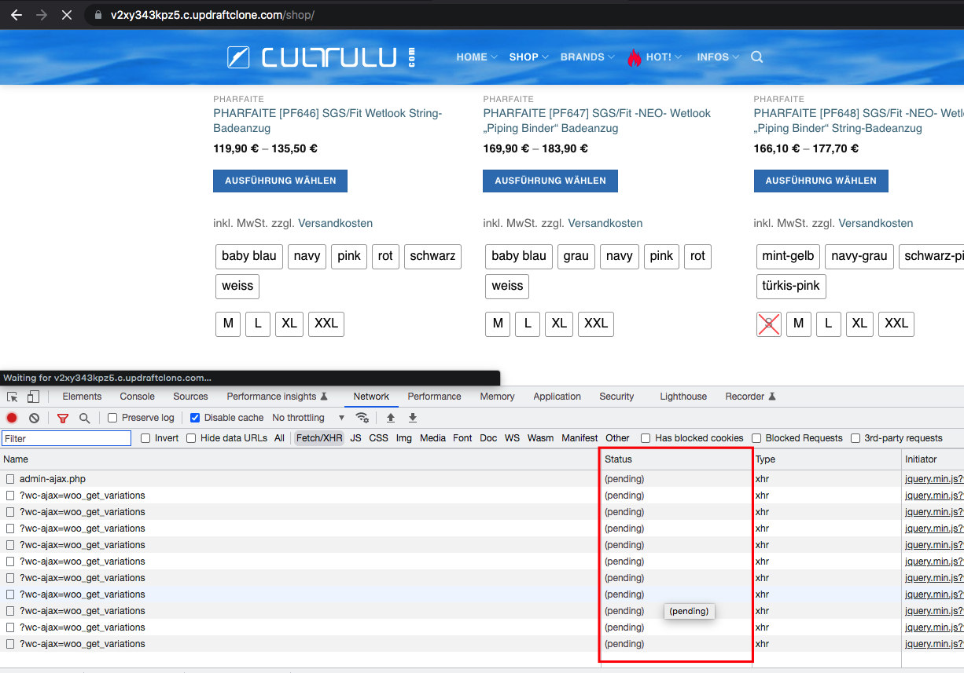Open the Performance insights tab
Image resolution: width=964 pixels, height=673 pixels.
278,397
